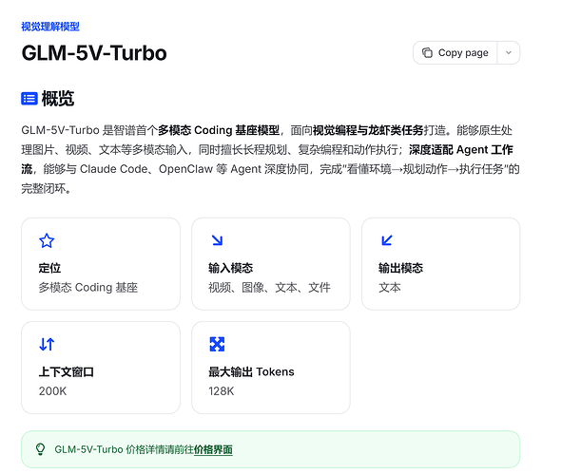Open the 价格界面 pricing link
This screenshot has height=474, width=581.
click(x=213, y=449)
